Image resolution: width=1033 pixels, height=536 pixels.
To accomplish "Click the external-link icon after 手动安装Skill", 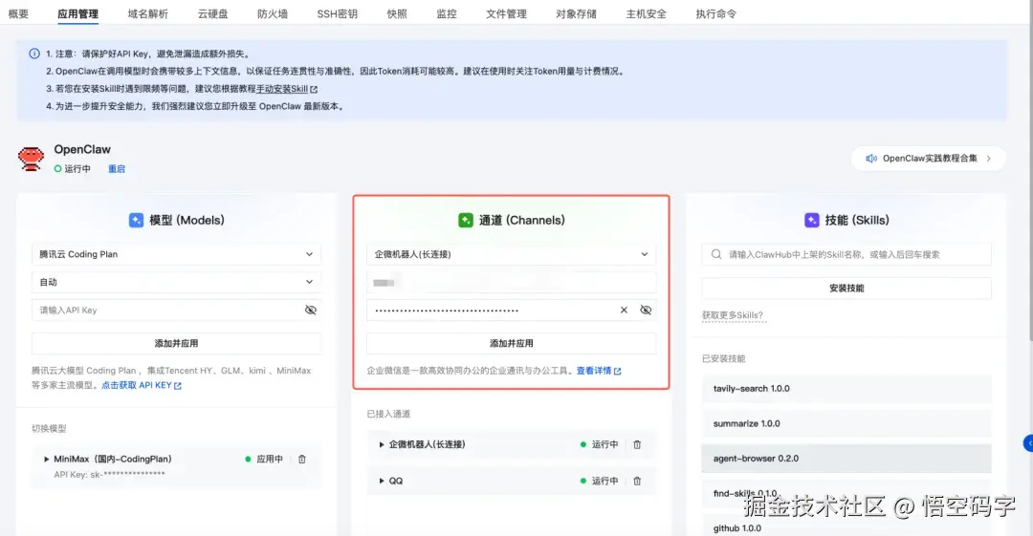I will [x=314, y=89].
